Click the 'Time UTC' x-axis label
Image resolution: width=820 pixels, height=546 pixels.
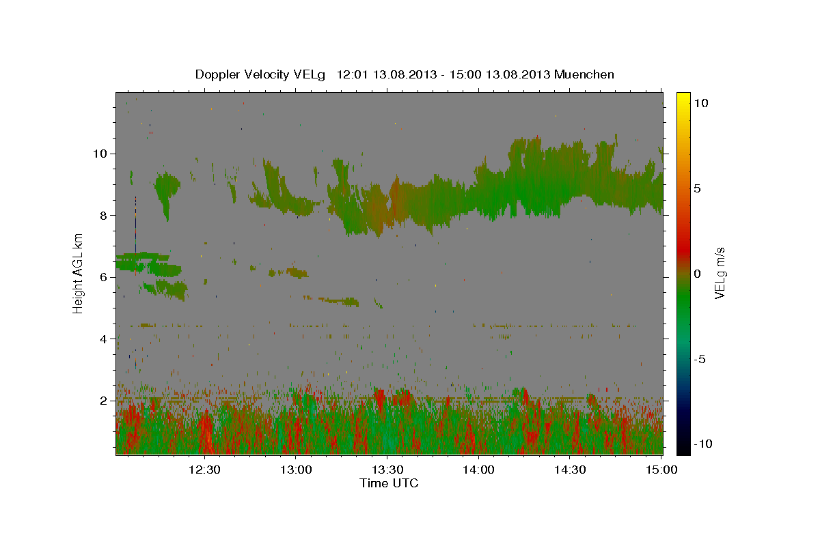tap(389, 483)
